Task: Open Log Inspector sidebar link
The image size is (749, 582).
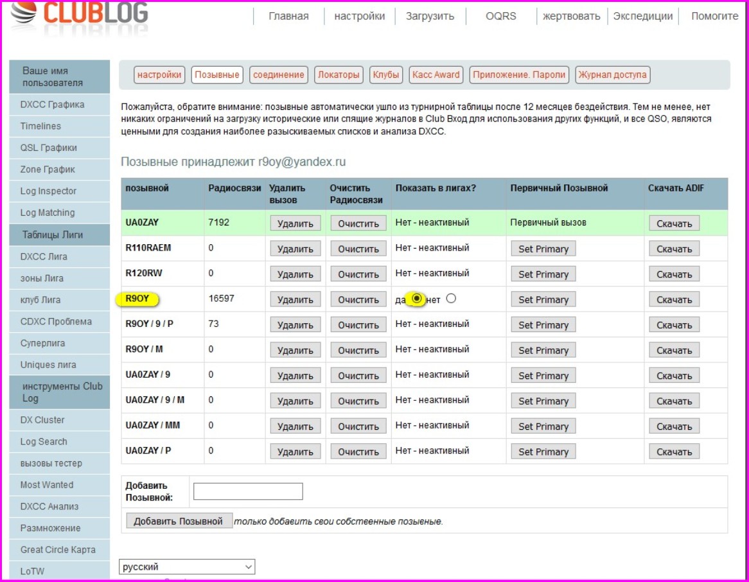Action: tap(48, 191)
